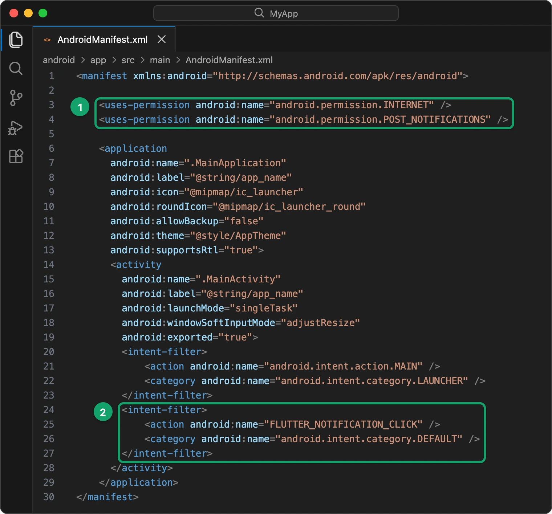Click the windowSoftInputMode "adjustResize" value
This screenshot has height=514, width=552.
click(320, 323)
